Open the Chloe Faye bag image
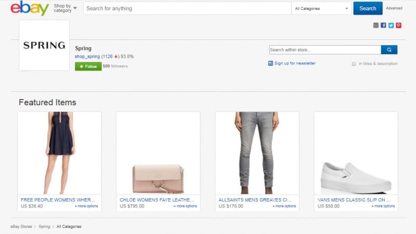Screen dimensions: 416x234 coord(158,153)
